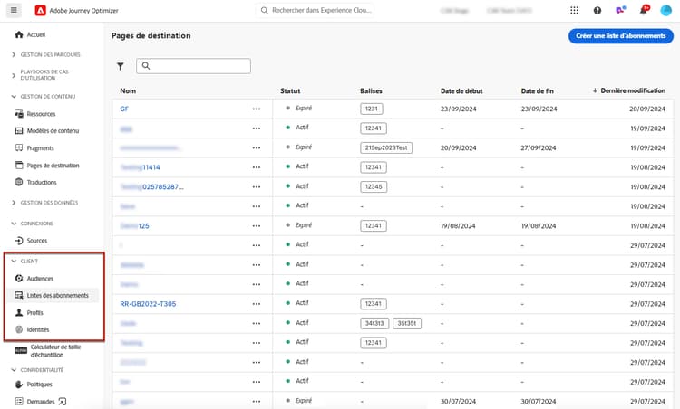Image resolution: width=680 pixels, height=409 pixels.
Task: Click Créer une liste d'abonnements button
Action: coord(620,36)
